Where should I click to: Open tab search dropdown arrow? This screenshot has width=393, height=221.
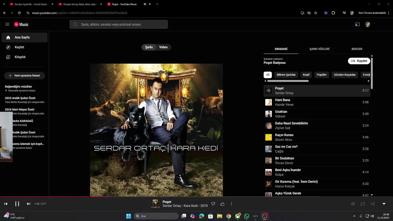(4, 4)
